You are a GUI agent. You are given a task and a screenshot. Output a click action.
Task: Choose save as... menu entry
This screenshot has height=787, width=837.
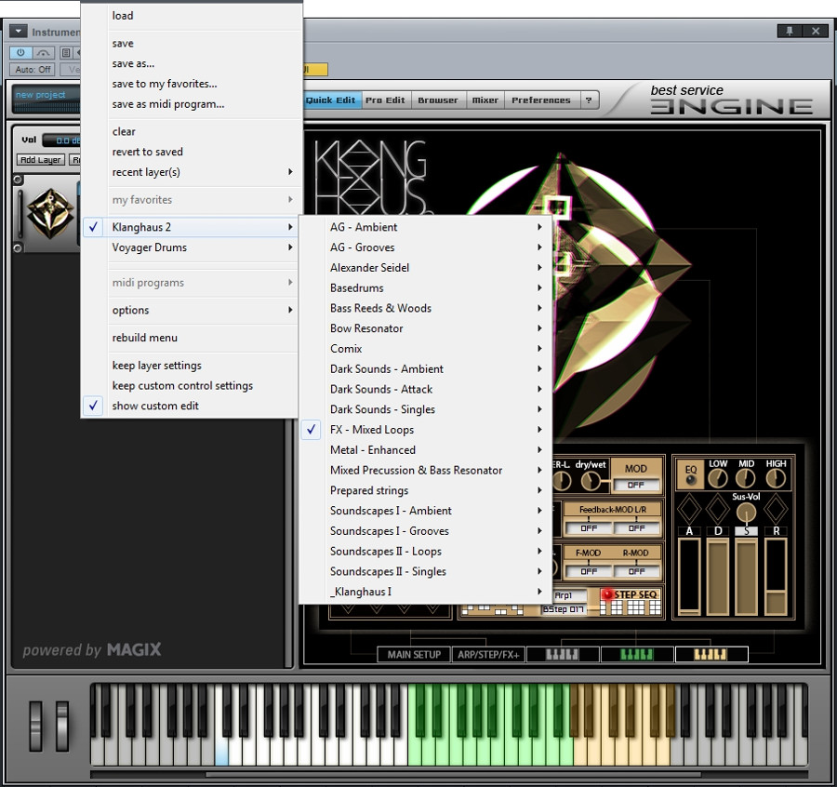click(x=189, y=63)
